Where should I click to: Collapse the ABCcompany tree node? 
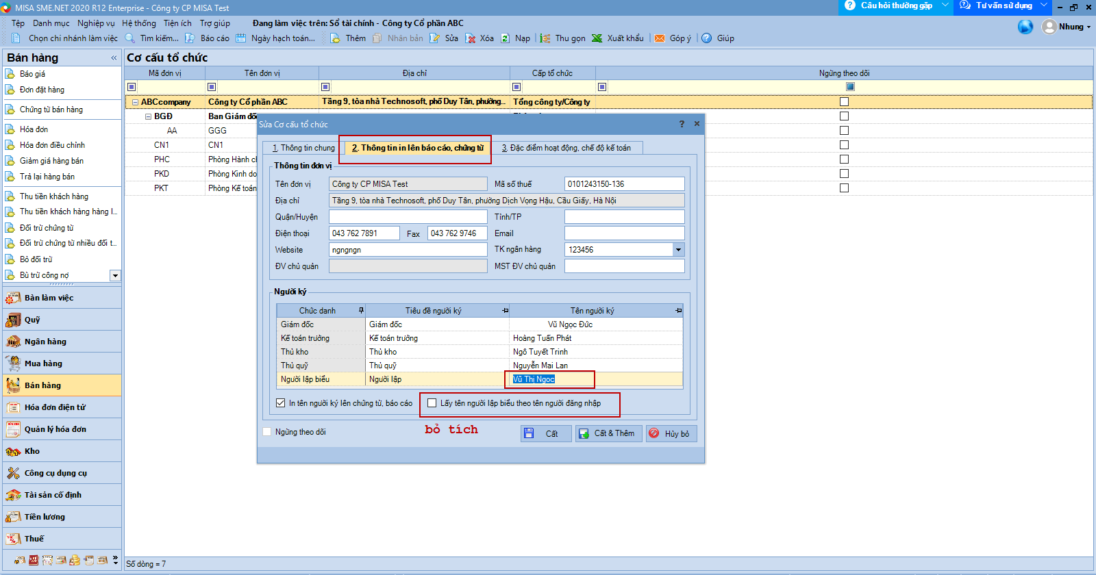click(x=135, y=103)
